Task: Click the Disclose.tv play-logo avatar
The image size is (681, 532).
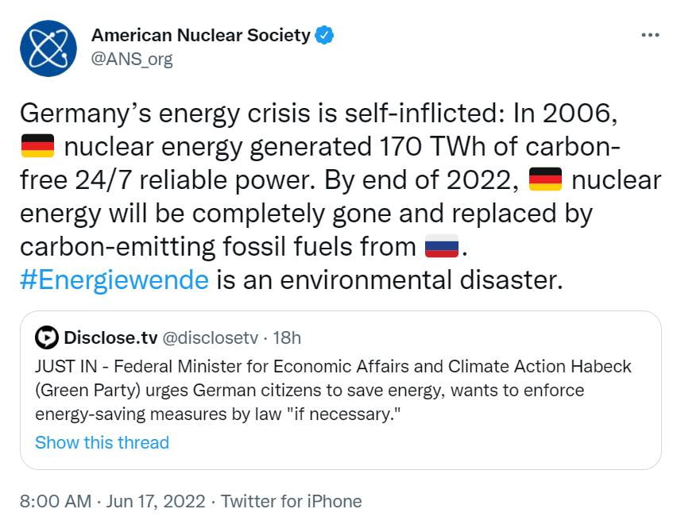Action: click(x=47, y=337)
